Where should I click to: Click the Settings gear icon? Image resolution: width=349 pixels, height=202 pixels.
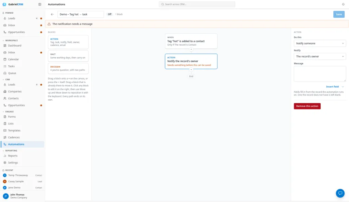(5, 163)
